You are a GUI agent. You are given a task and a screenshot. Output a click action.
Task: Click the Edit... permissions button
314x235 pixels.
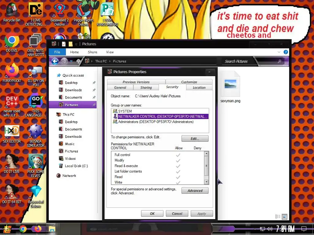pyautogui.click(x=195, y=139)
